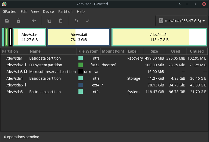Image resolution: width=209 pixels, height=142 pixels.
Task: Select the /dev/sda5 block in disk map
Action: [159, 37]
